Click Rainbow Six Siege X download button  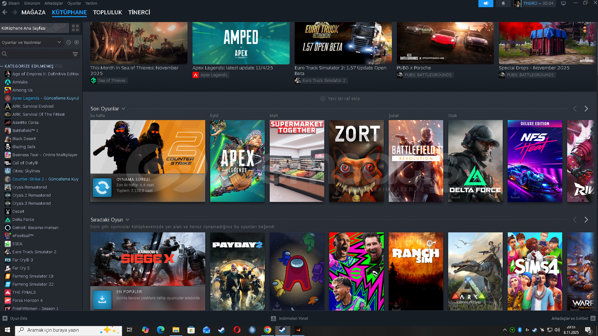(102, 300)
